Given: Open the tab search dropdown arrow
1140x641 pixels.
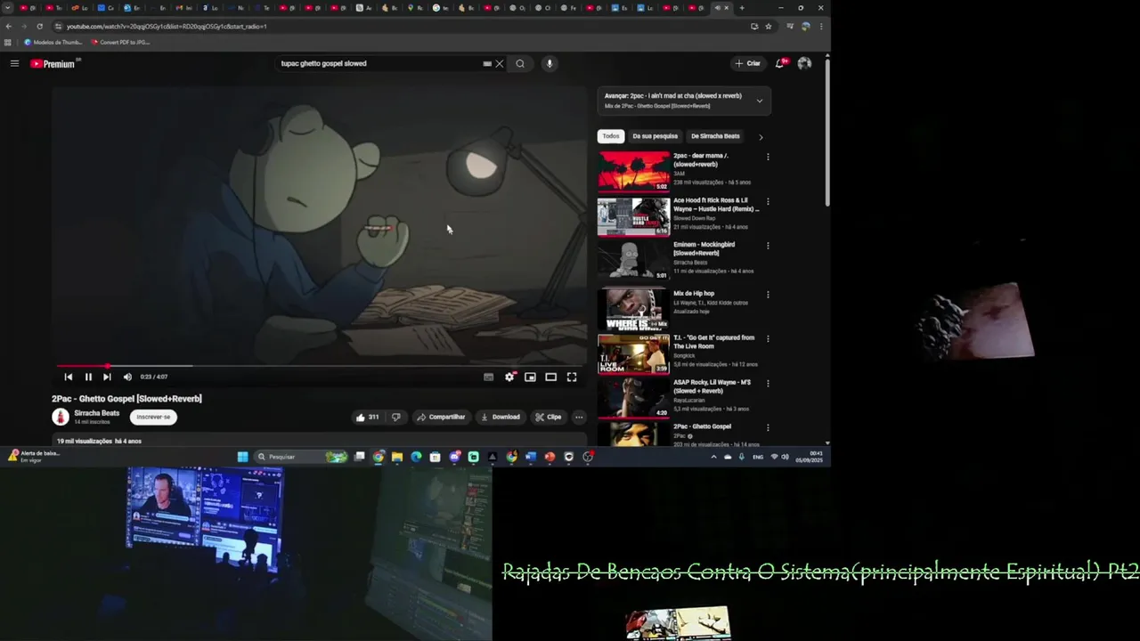Looking at the screenshot, I should (x=8, y=8).
